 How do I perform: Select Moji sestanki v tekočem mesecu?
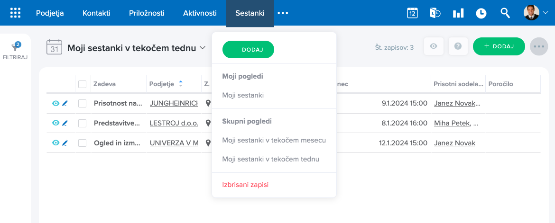point(274,140)
